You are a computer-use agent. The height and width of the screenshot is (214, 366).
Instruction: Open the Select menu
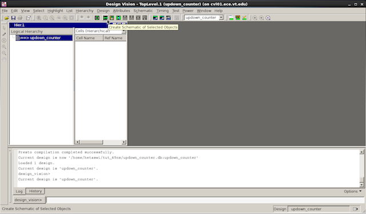coord(38,11)
